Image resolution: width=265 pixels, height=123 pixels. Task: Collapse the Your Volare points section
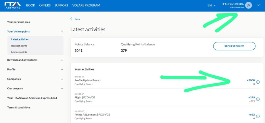pos(62,32)
